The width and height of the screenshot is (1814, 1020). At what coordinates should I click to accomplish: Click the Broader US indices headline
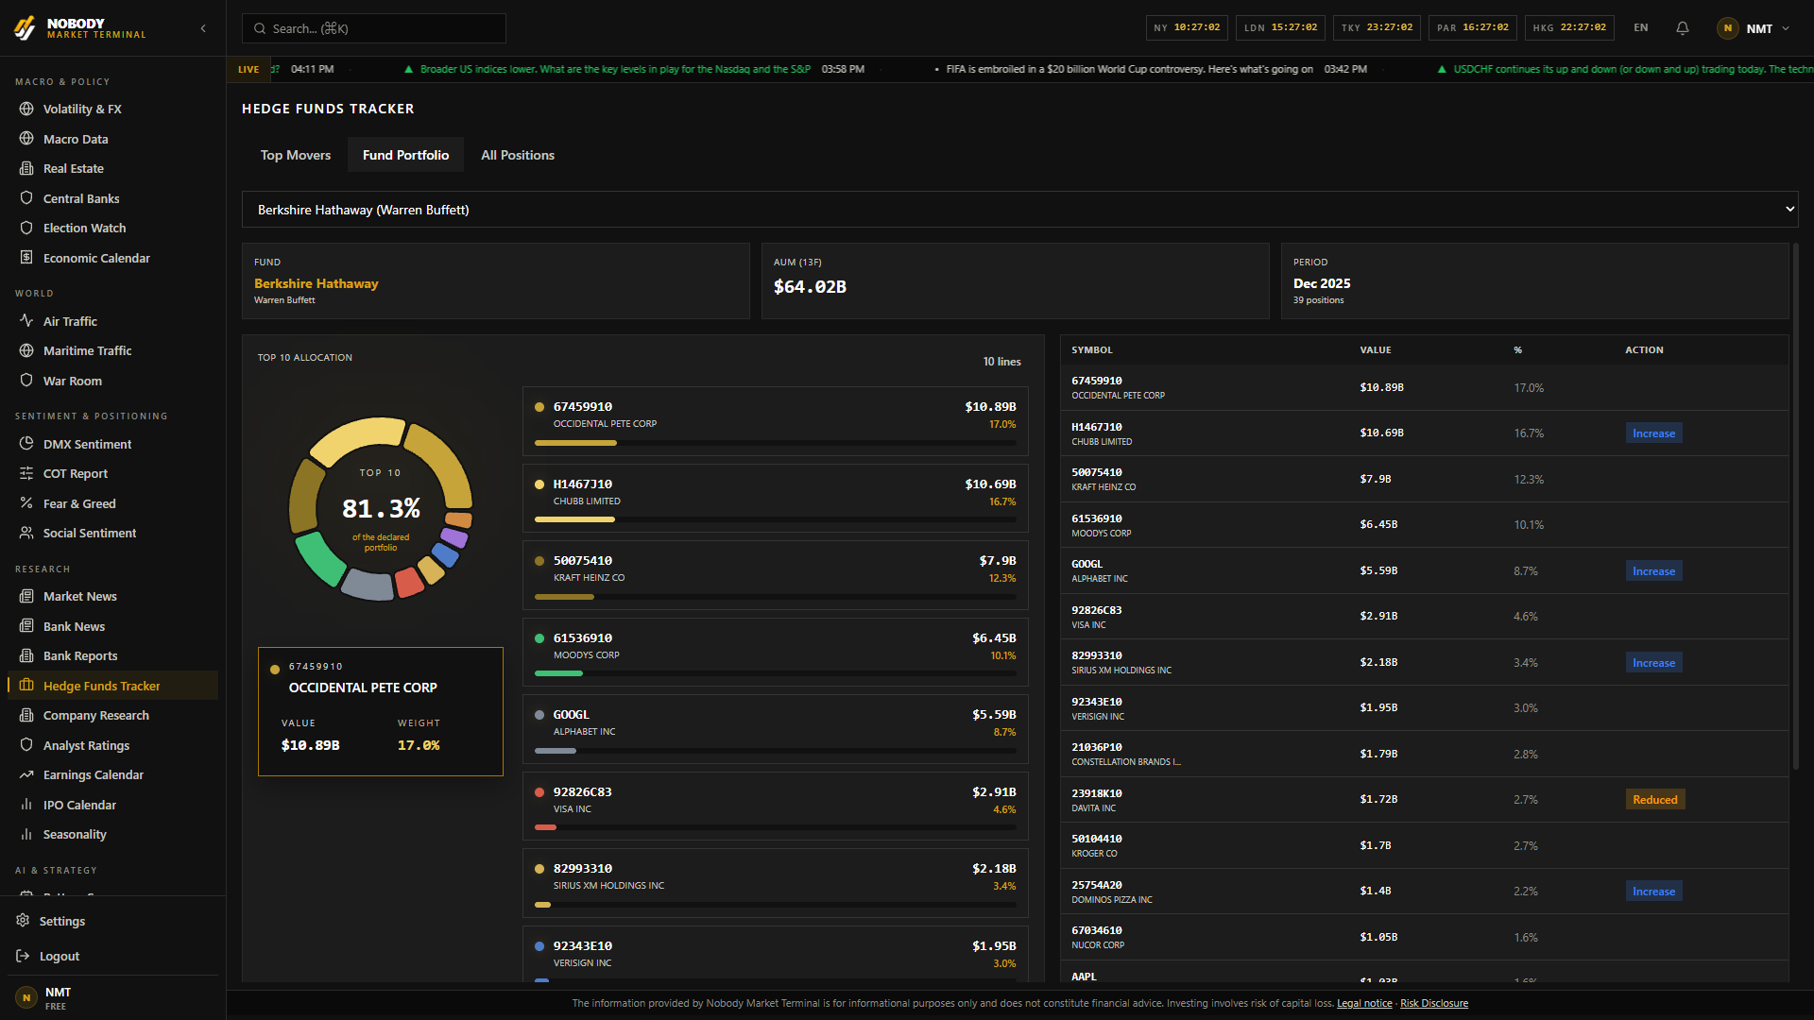point(615,69)
